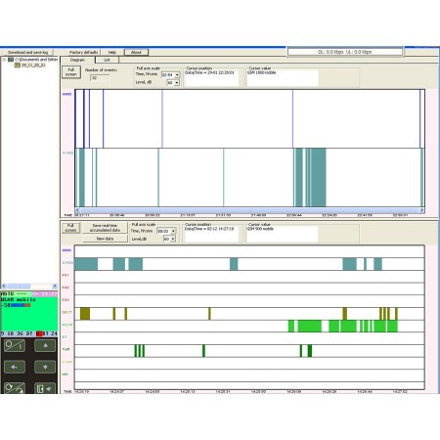440x440 pixels.
Task: Click the up arrow keypad button
Action: coord(45,345)
